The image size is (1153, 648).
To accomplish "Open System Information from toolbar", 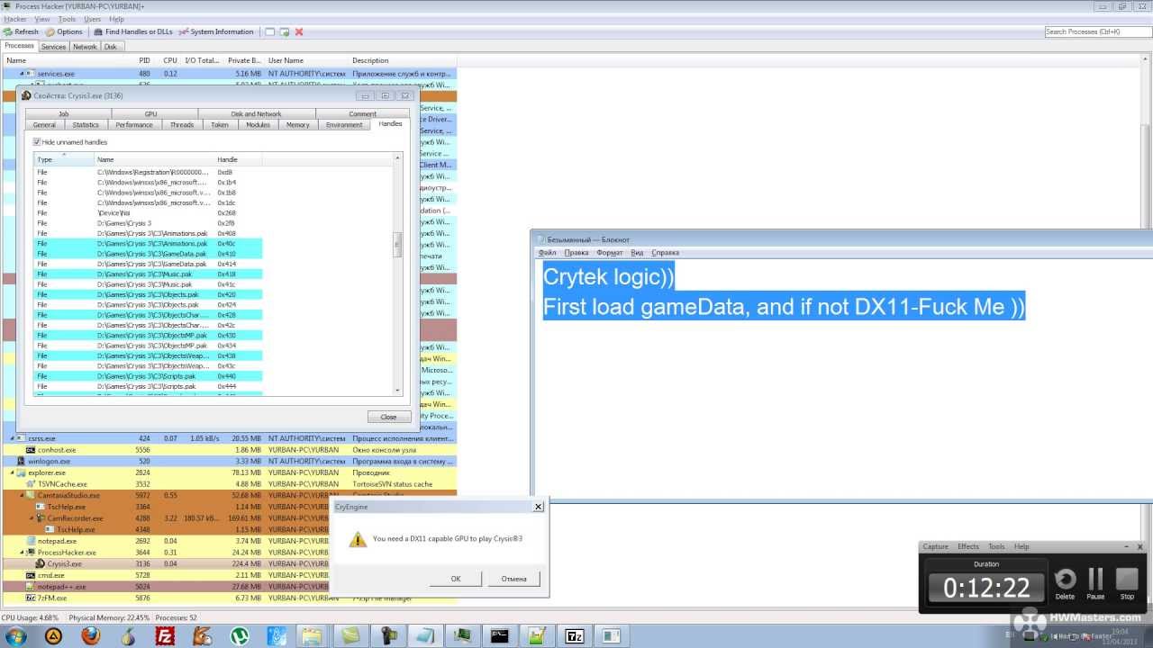I will (x=216, y=31).
